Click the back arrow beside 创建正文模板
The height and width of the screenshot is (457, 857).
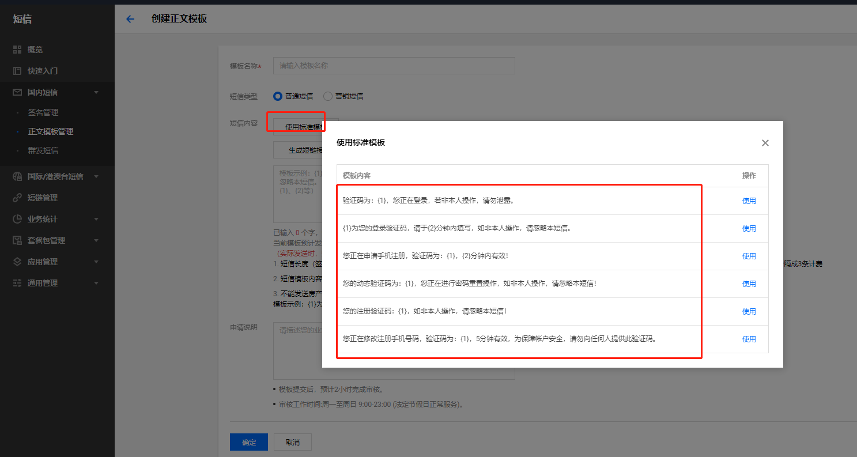[130, 19]
